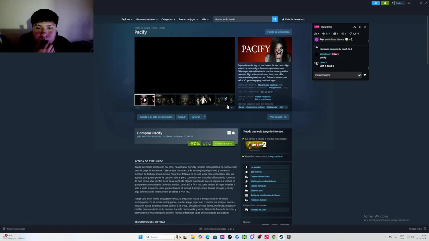Screen dimensions: 429x241
Task: Switch to Big Picture mode icon
Action: 409,3
